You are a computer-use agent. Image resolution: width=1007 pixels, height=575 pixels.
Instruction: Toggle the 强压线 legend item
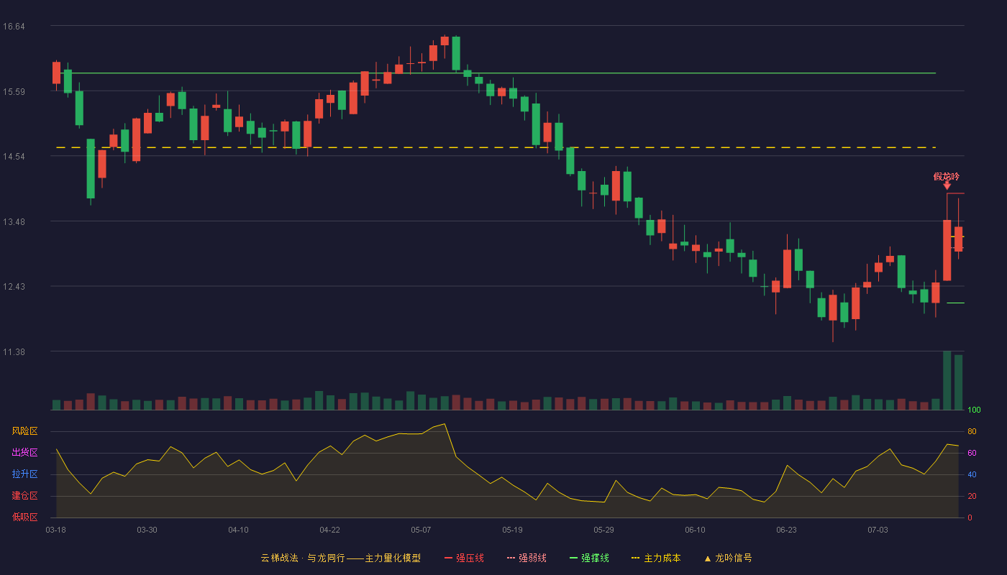point(464,558)
